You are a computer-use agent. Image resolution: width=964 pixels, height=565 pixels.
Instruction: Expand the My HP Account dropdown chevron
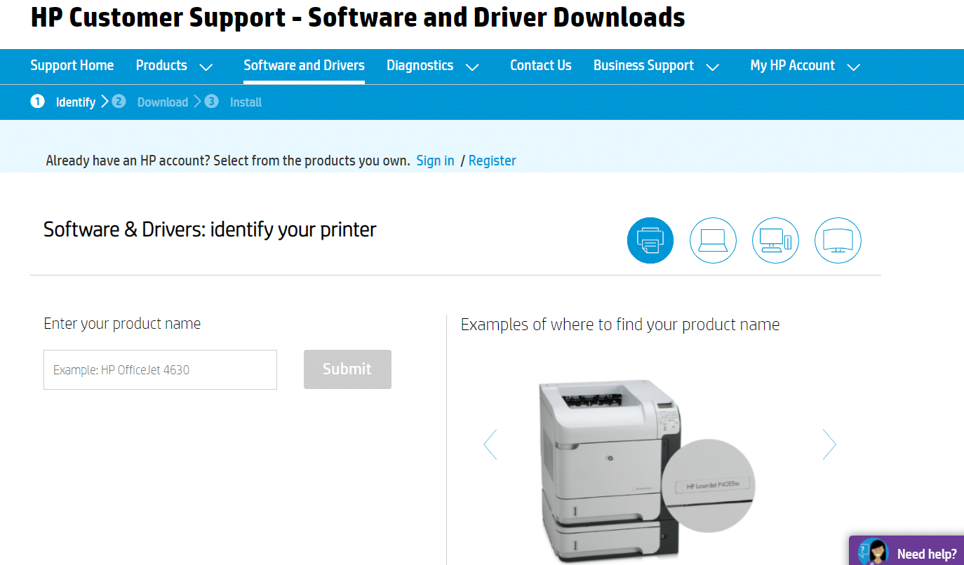(x=853, y=67)
